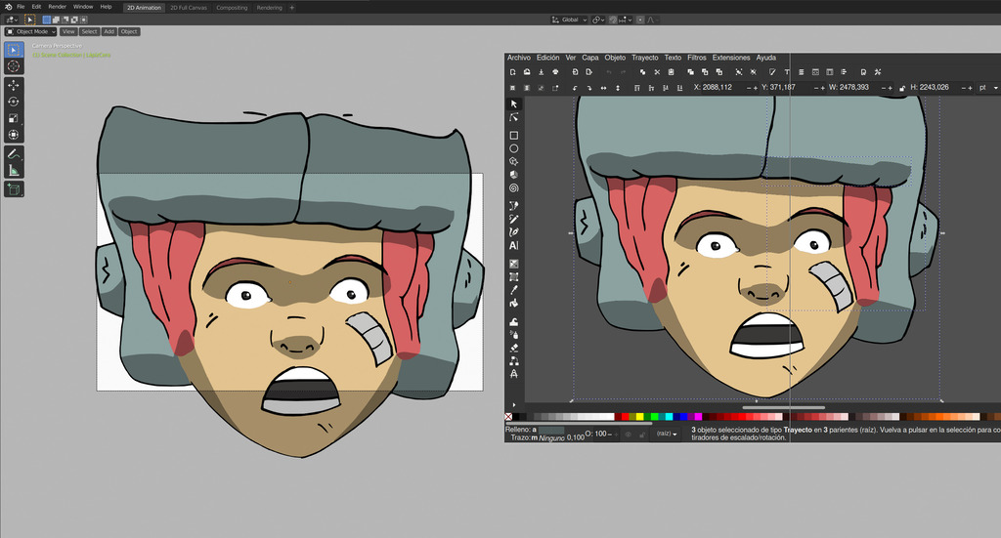Screen dimensions: 1001x538
Task: Enable Blender's extend selection mode
Action: 56,20
